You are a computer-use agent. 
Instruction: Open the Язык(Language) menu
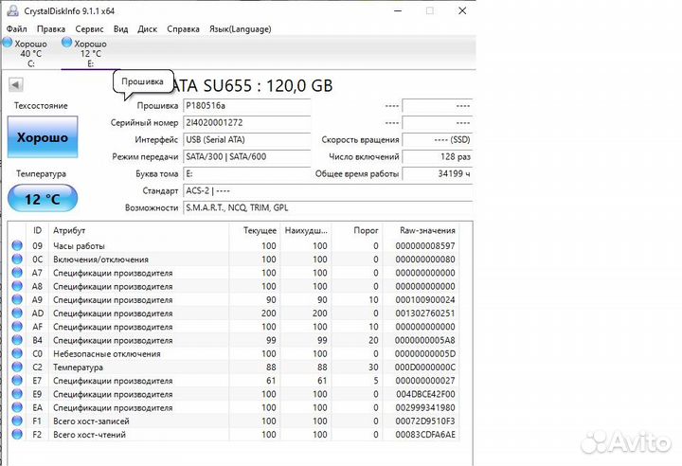click(240, 29)
